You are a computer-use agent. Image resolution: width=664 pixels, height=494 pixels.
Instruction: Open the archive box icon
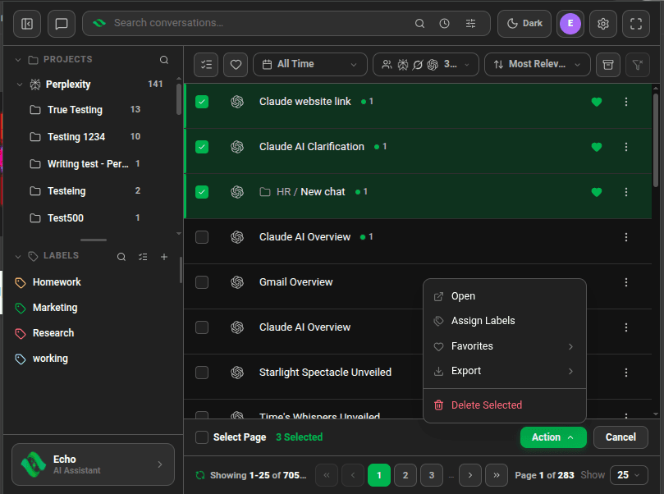click(608, 65)
